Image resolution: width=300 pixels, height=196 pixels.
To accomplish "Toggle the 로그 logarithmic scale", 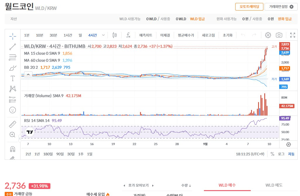I will 281,154.
